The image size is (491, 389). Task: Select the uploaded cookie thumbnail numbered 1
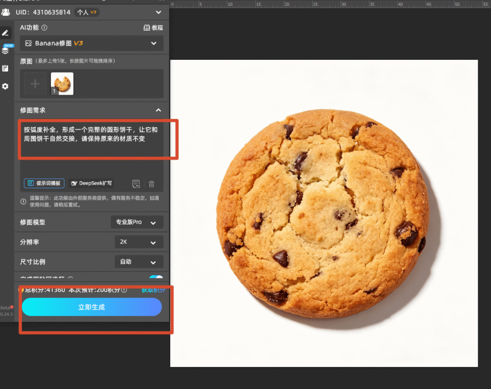[62, 84]
